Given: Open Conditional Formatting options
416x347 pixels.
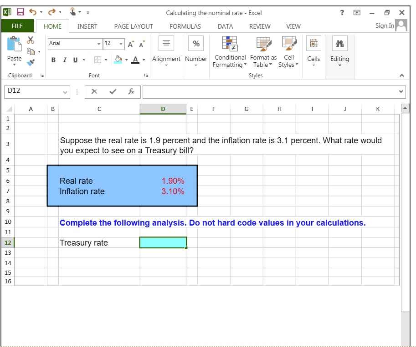Looking at the screenshot, I should 230,52.
